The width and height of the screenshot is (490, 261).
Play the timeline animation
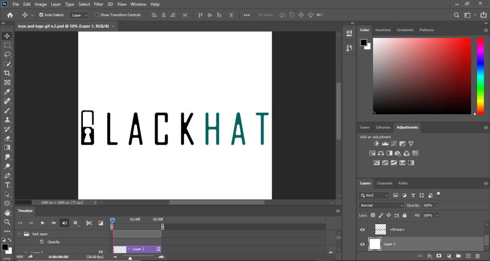[x=42, y=223]
